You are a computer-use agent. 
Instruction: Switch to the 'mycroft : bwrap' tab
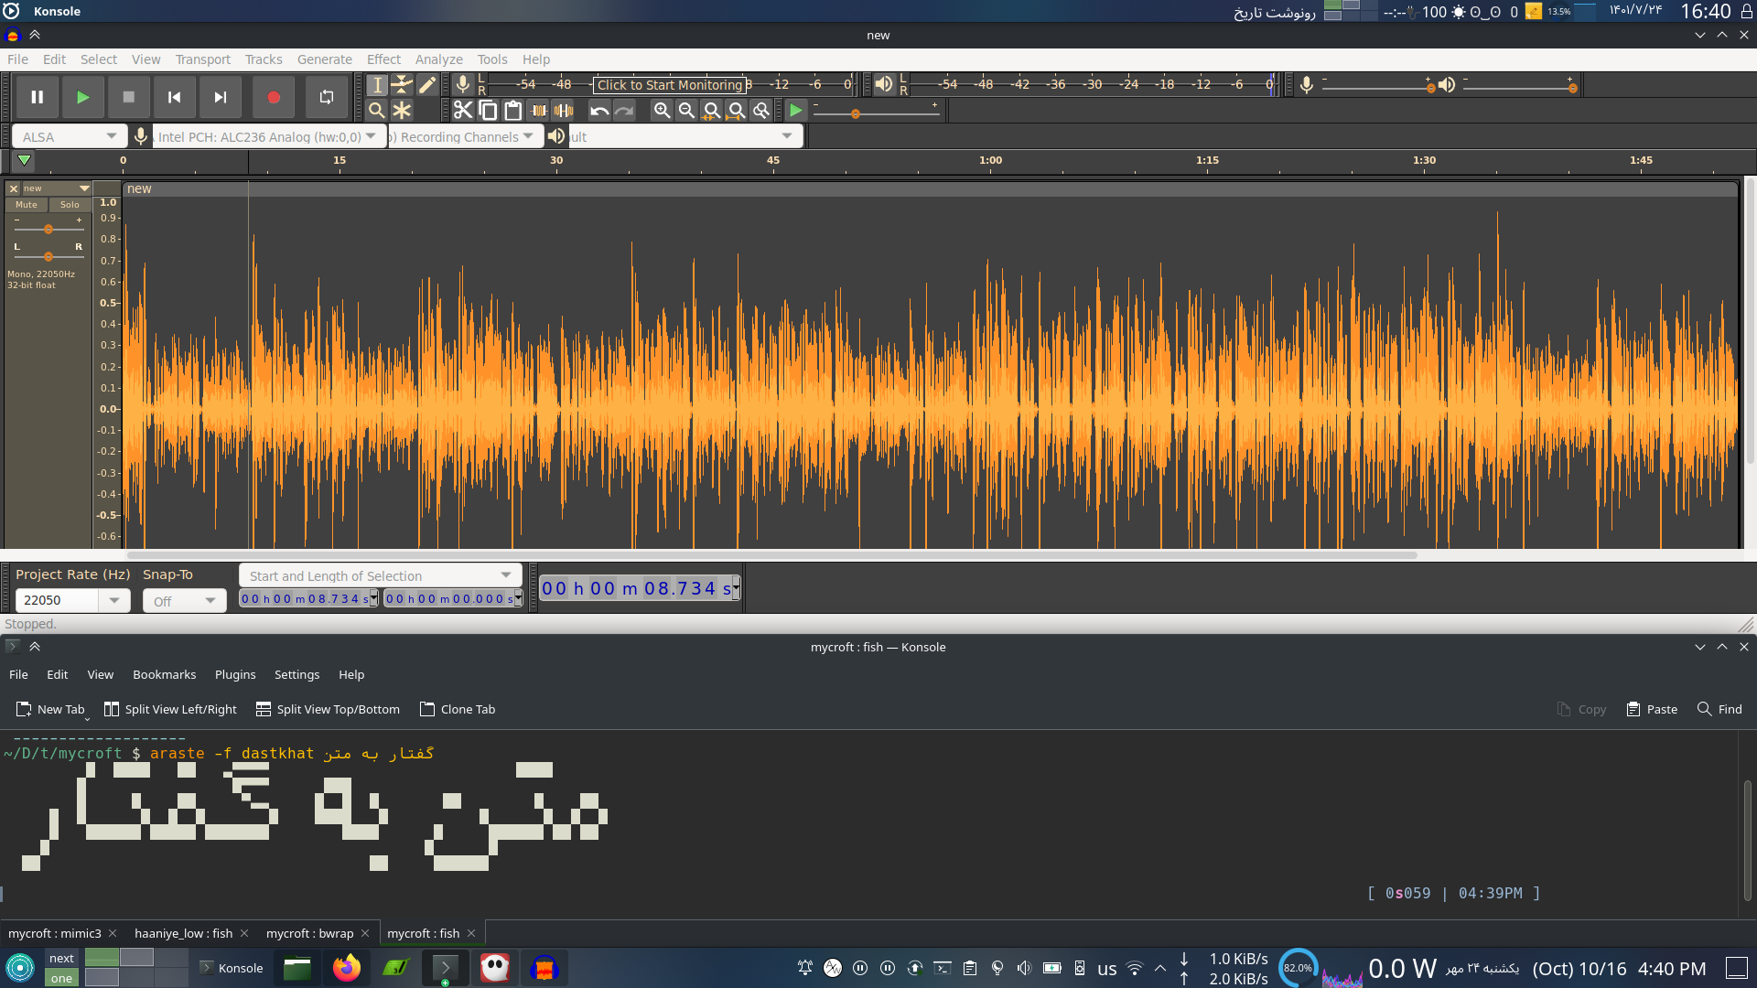[x=309, y=933]
